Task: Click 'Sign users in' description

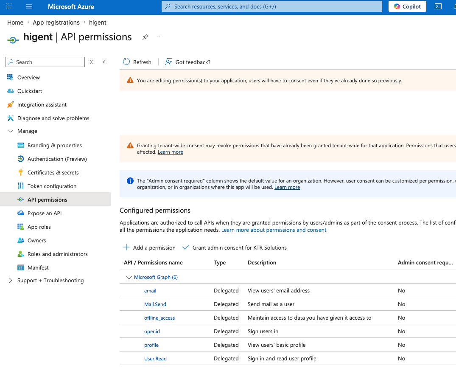Action: coord(263,332)
